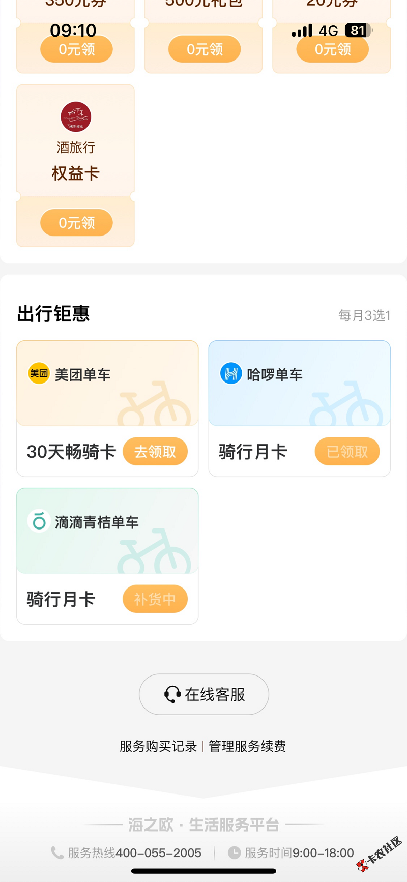The image size is (407, 882).
Task: Tap the bicycle illustration on Meituan card
Action: pos(154,404)
